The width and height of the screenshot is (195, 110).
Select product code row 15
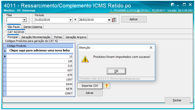[x=40, y=57]
